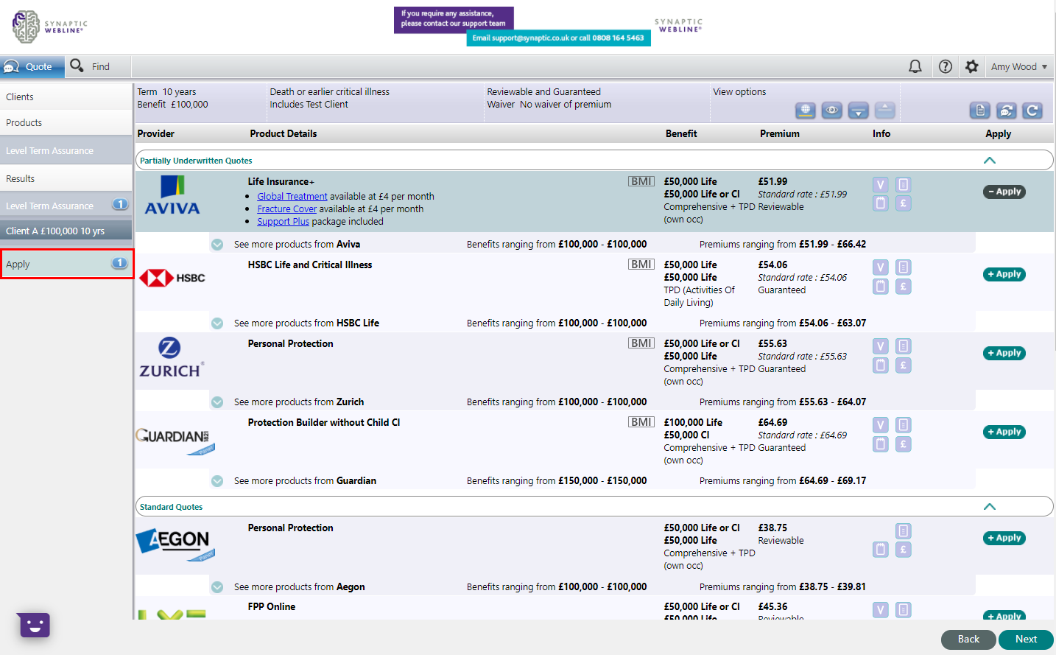Deselect the Aviva quote with − Apply
Screen dimensions: 1056x655
[x=1004, y=192]
